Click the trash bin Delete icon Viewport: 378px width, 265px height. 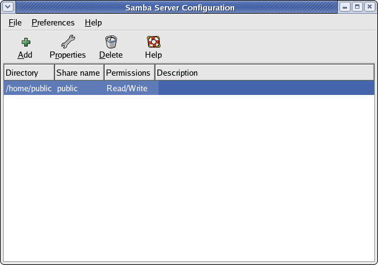tap(111, 42)
